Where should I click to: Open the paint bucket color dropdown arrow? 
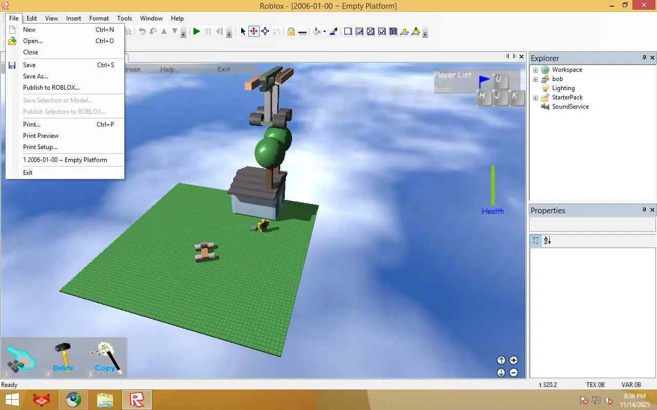324,32
